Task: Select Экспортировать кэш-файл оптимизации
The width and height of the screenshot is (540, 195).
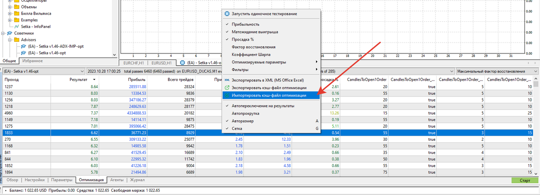Action: point(271,88)
